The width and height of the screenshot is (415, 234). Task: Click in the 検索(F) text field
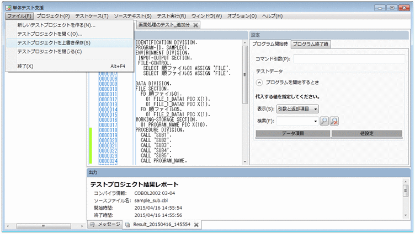(x=295, y=121)
